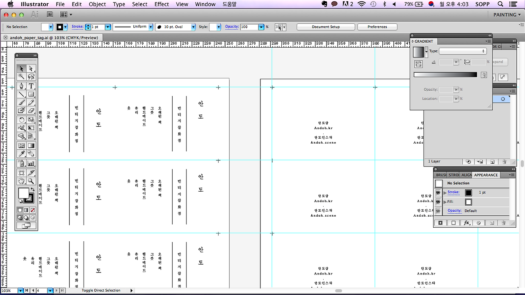Screen dimensions: 525x295
Task: Open the Uniform variable width profile dropdown
Action: tap(151, 27)
